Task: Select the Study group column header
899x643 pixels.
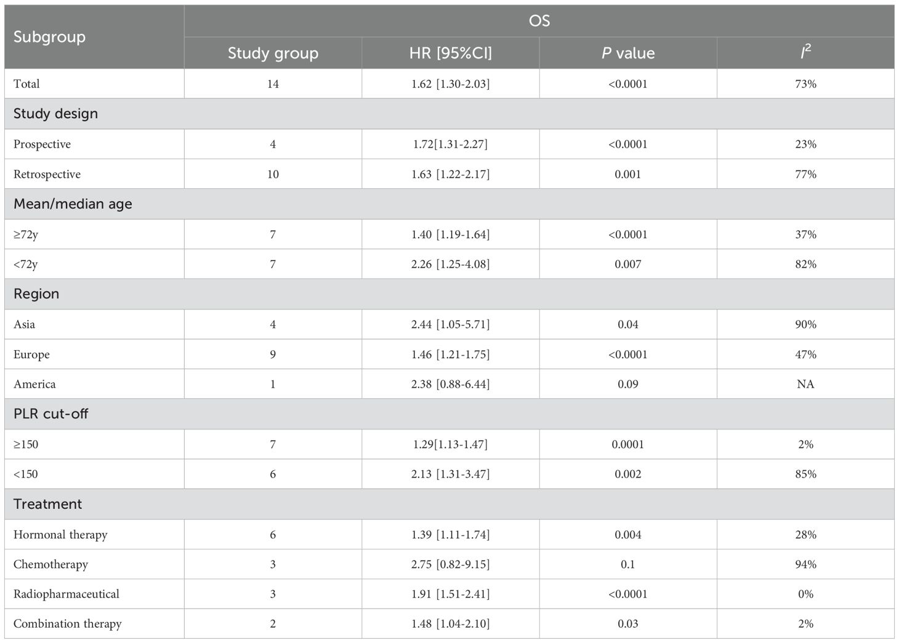Action: click(273, 53)
